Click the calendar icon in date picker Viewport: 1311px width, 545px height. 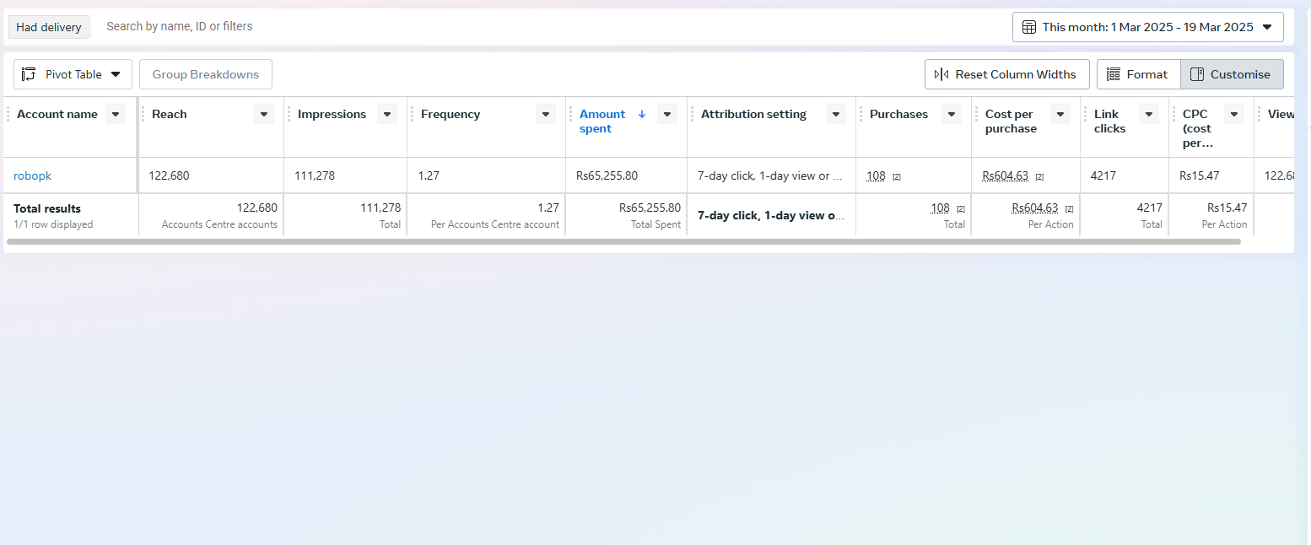(x=1029, y=27)
